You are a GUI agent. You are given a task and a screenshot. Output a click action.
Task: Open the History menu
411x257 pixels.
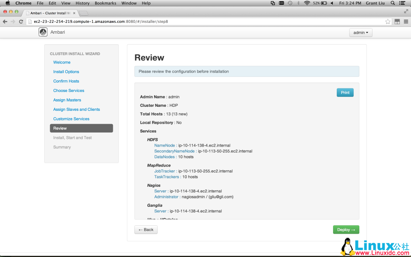(x=82, y=3)
